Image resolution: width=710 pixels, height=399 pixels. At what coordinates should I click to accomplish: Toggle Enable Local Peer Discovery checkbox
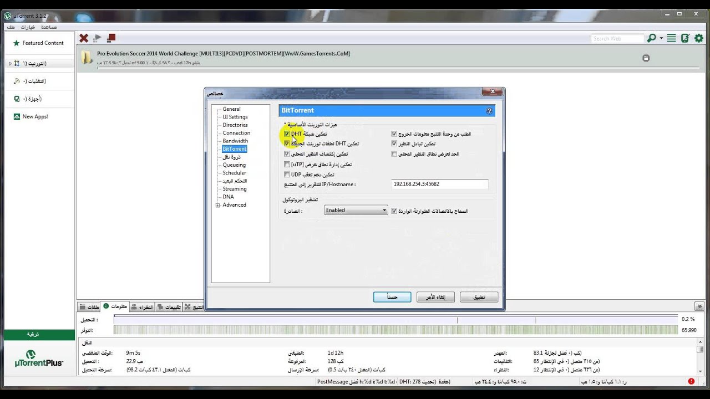(x=287, y=154)
